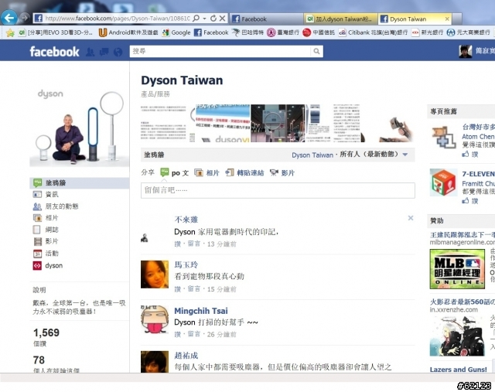Comment on 馬玉玲's post via 留言
This screenshot has height=392, width=495.
click(194, 289)
